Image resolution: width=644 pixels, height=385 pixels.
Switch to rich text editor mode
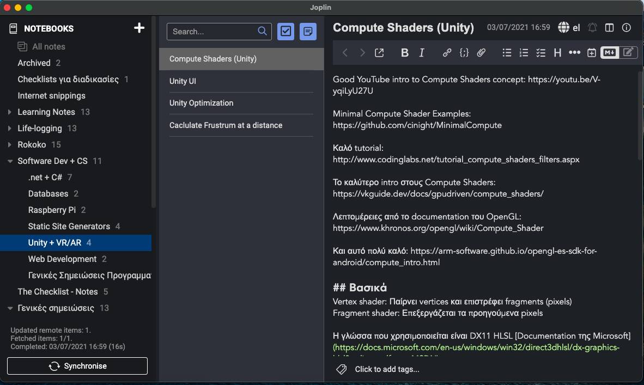[628, 52]
